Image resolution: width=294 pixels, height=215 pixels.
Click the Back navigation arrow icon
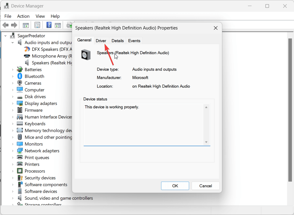tap(5, 25)
